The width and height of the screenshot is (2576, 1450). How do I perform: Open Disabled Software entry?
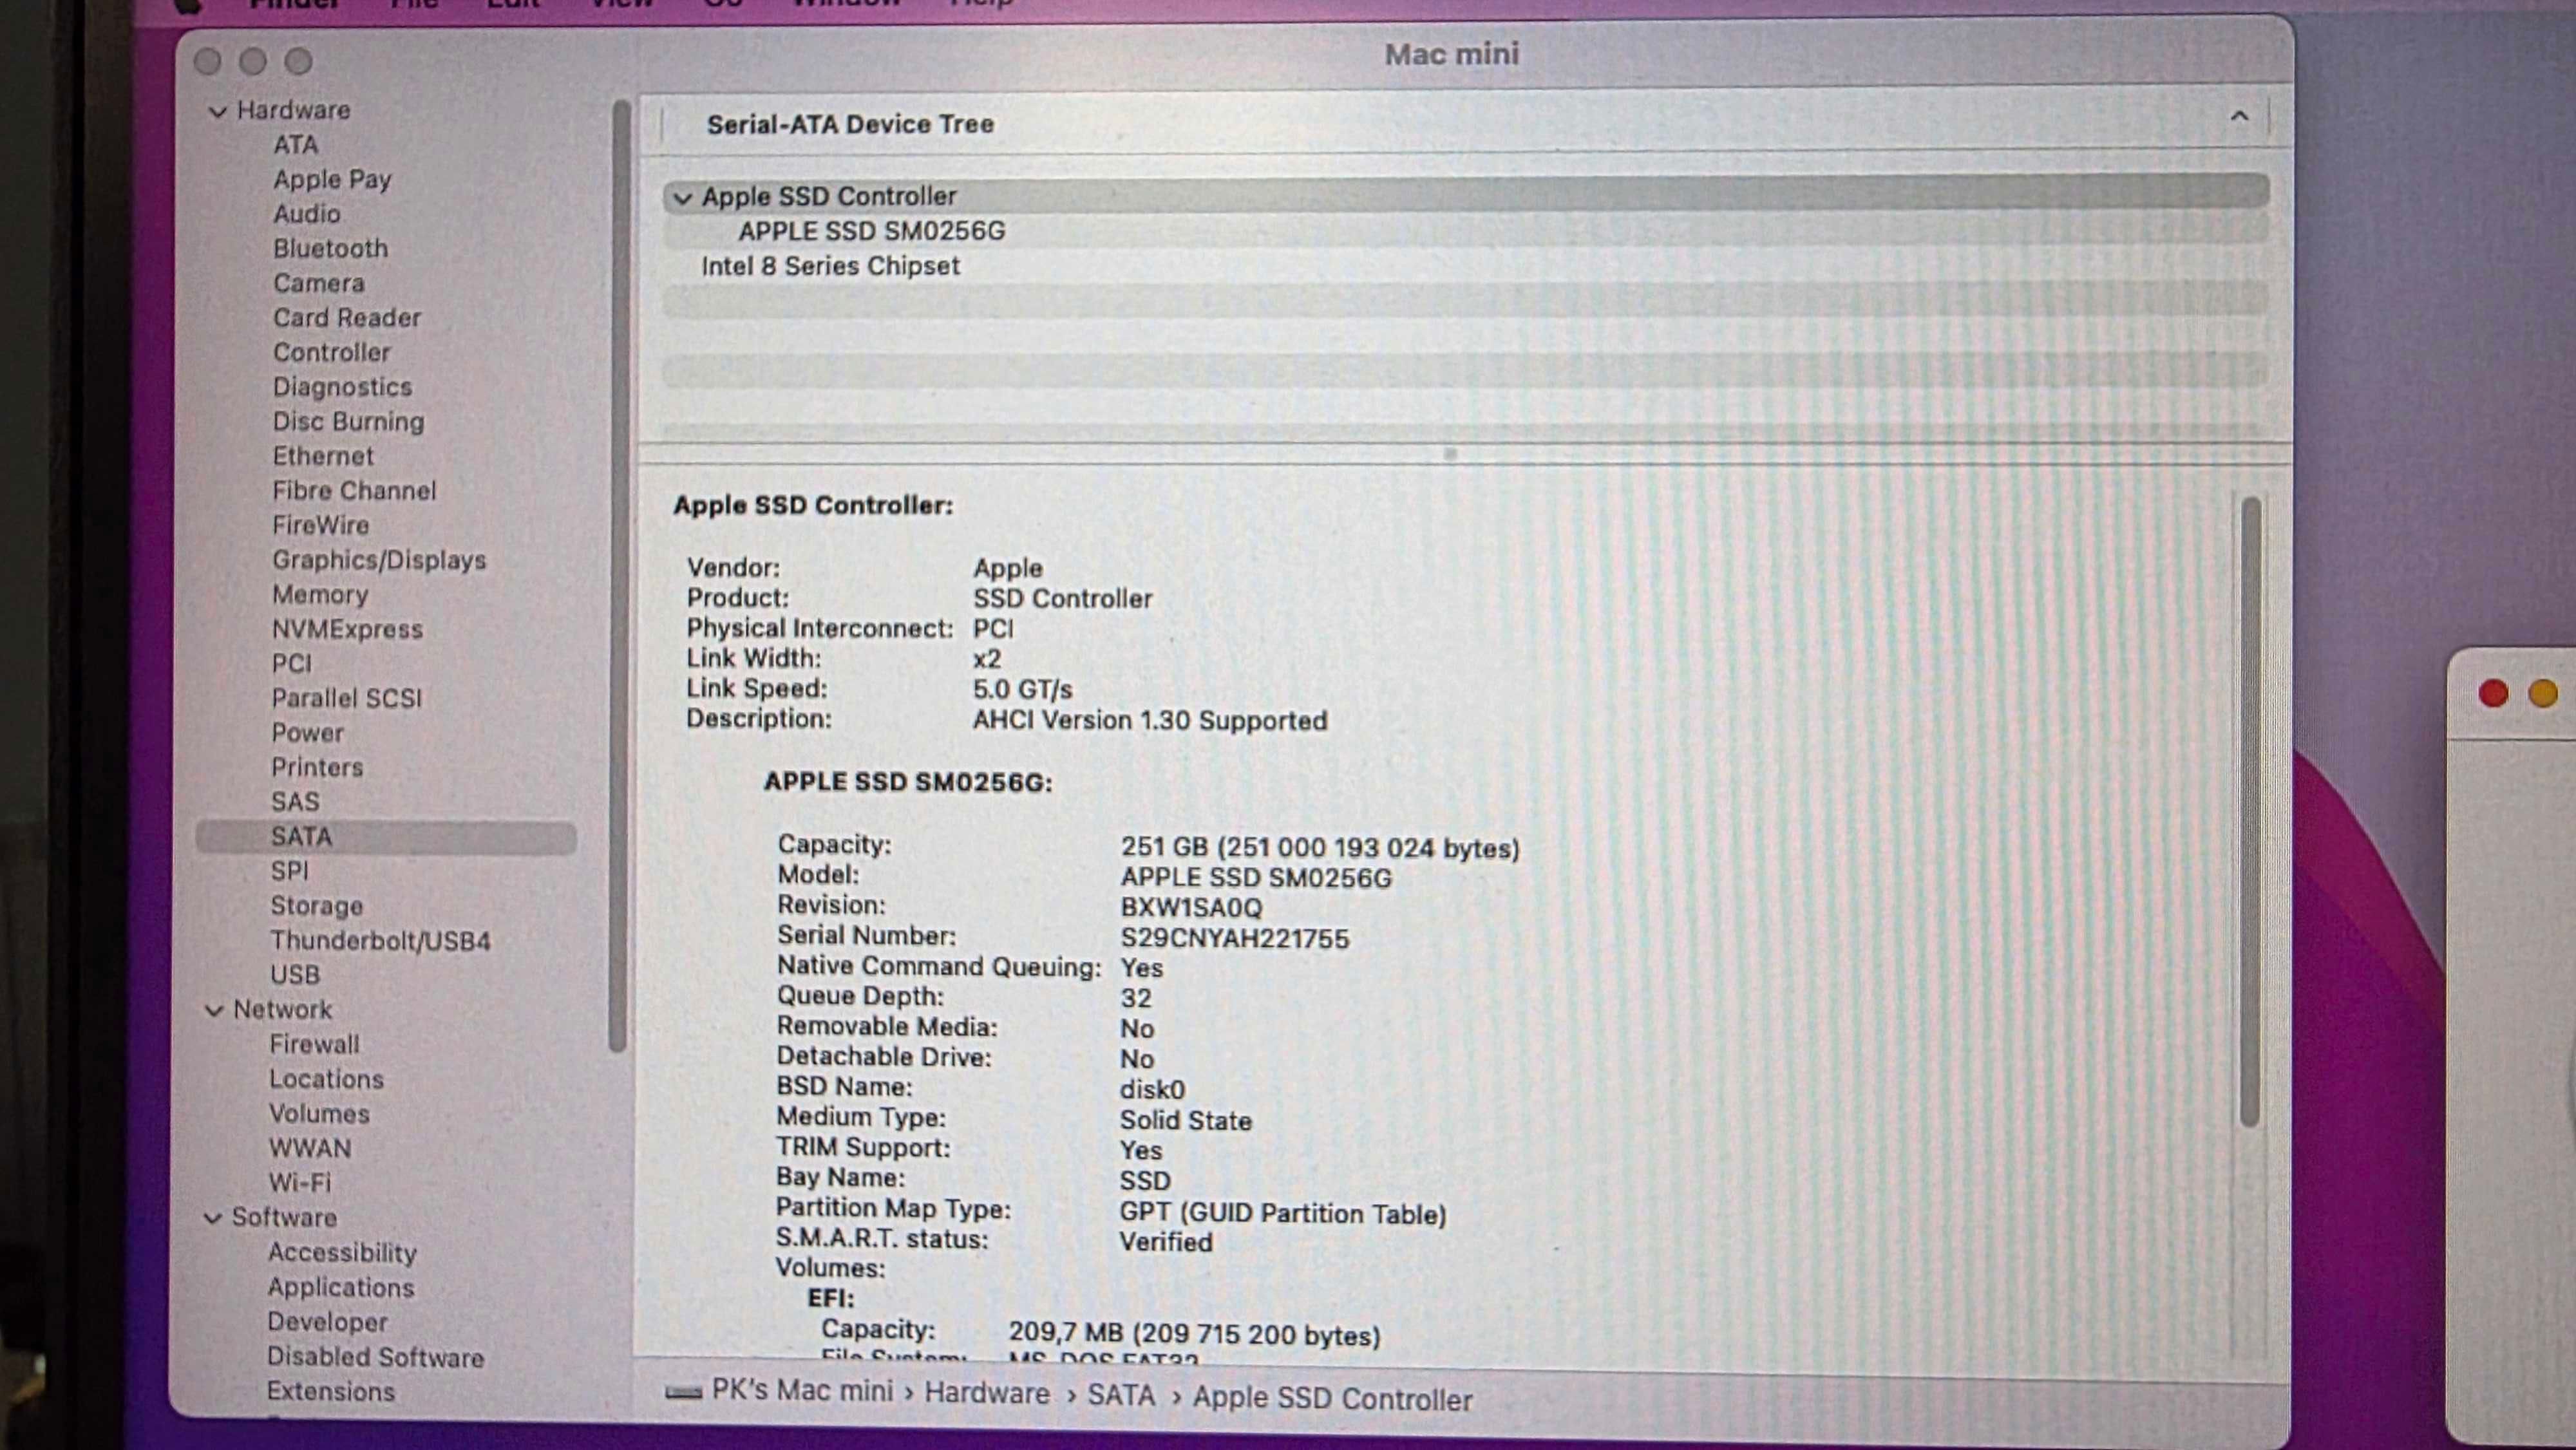tap(375, 1358)
